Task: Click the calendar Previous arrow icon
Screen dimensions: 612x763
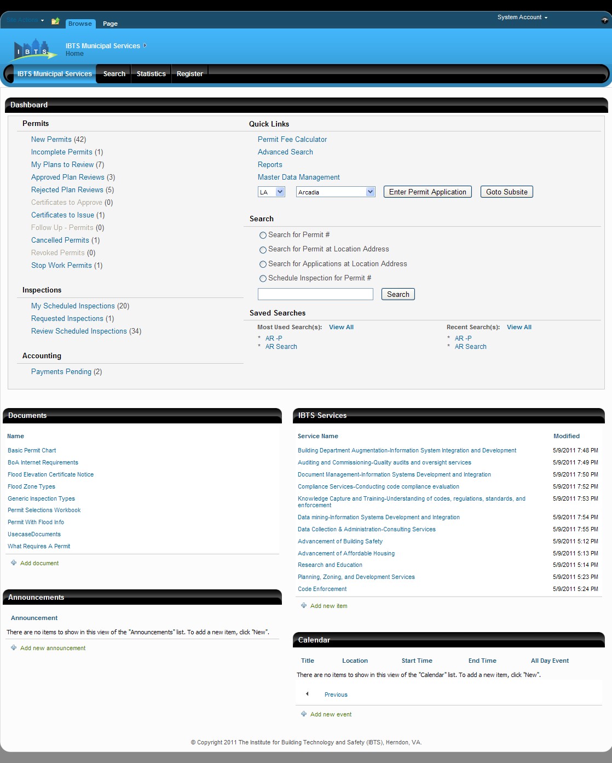Action: click(307, 694)
